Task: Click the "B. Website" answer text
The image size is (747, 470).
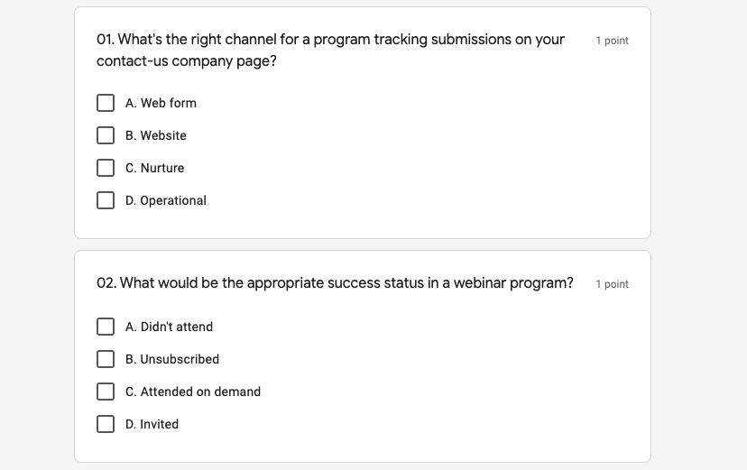Action: point(156,135)
